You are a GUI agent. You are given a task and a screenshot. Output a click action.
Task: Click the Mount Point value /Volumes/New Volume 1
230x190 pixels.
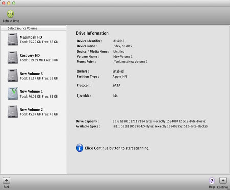130,62
